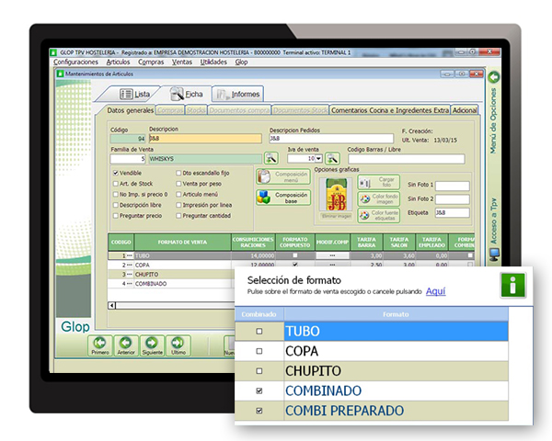
Task: Click the Eliminar imagen button
Action: point(336,216)
